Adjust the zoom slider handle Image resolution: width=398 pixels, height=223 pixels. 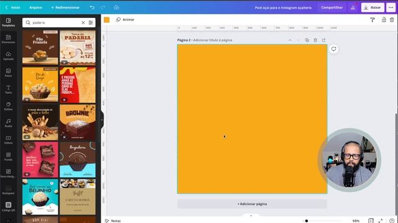[307, 221]
